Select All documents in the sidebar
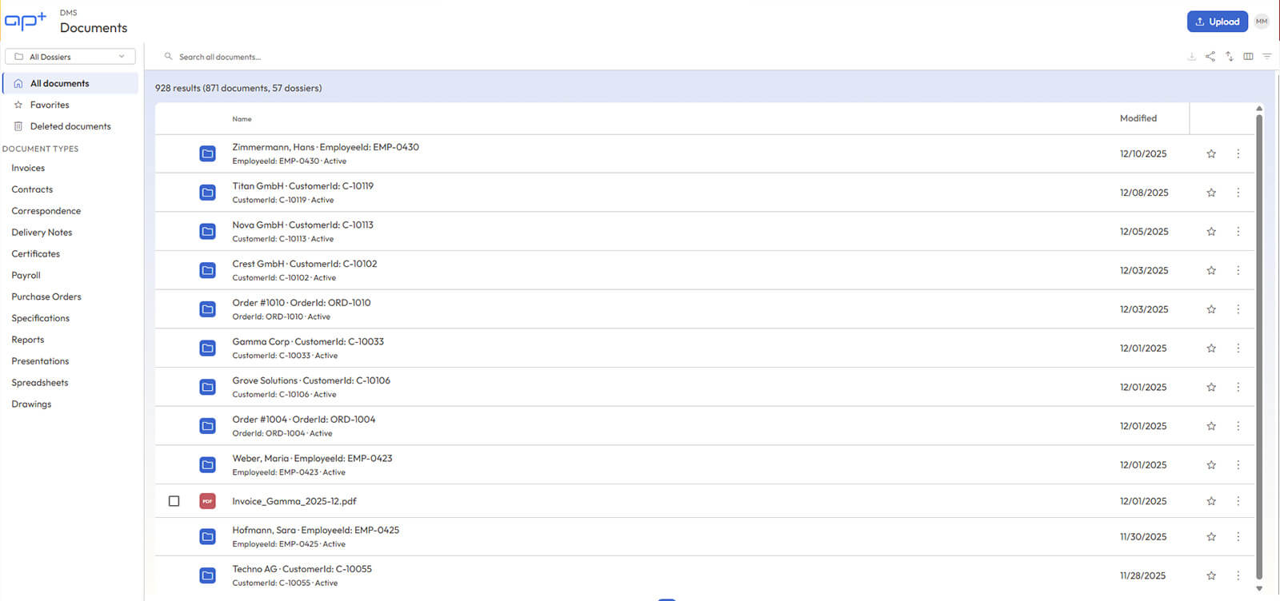1280x601 pixels. [x=70, y=83]
